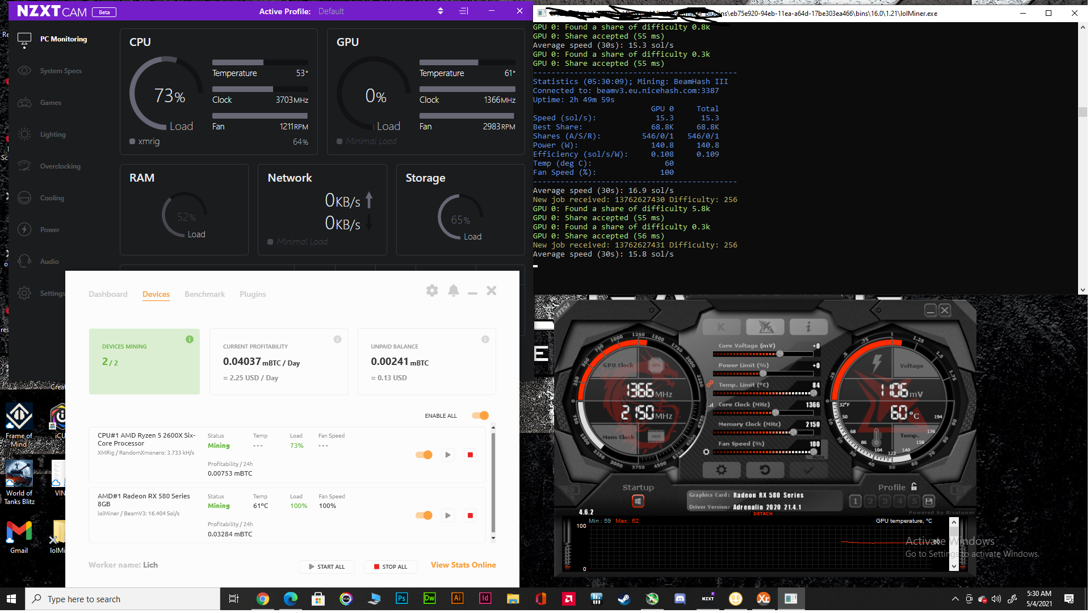This screenshot has width=1090, height=613.
Task: Launch Kombustor with the K button in Afterburner
Action: [721, 326]
